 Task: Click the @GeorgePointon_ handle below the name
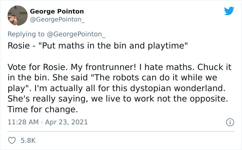click(57, 20)
